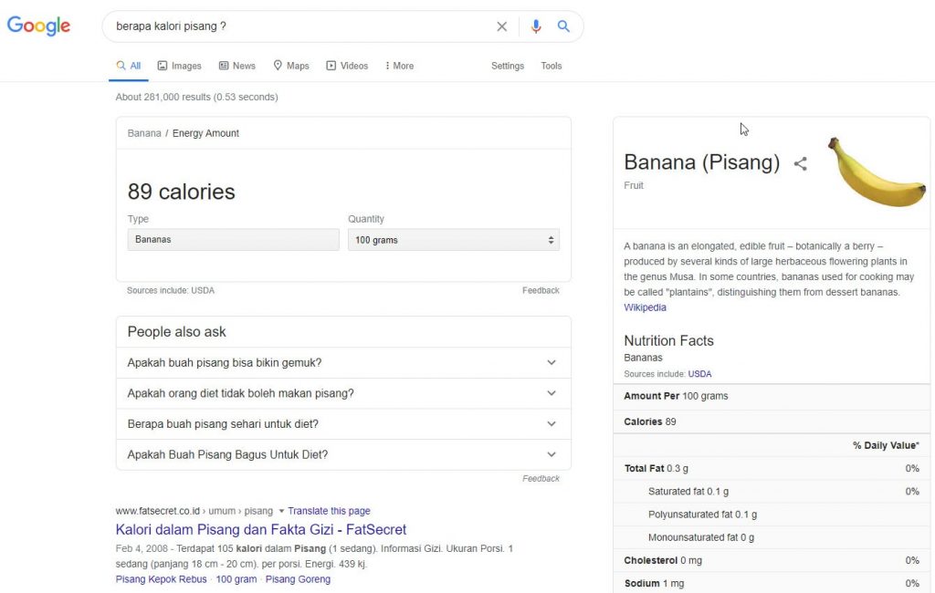
Task: Open the Pisang Goreng sitelink
Action: click(298, 579)
